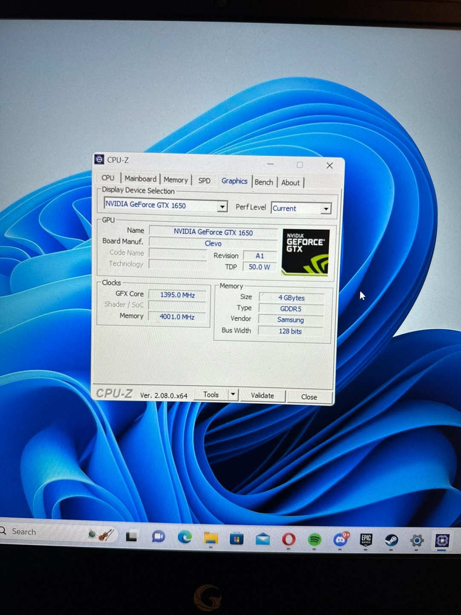Click the TDP value 50.0 W

[x=260, y=266]
